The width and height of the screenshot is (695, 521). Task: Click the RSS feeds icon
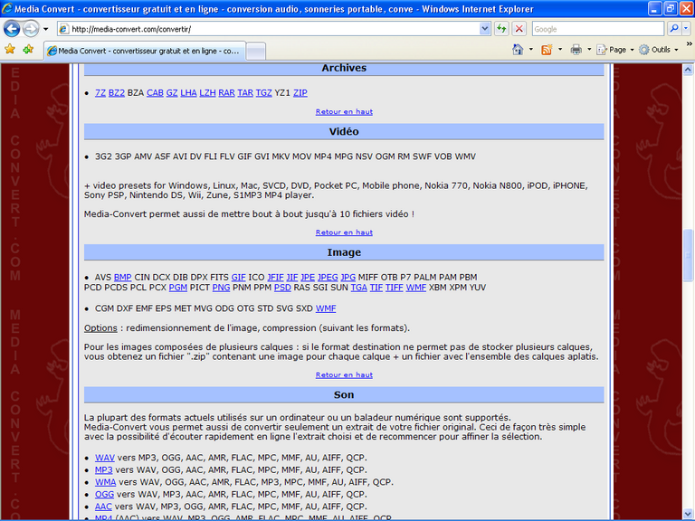(547, 50)
